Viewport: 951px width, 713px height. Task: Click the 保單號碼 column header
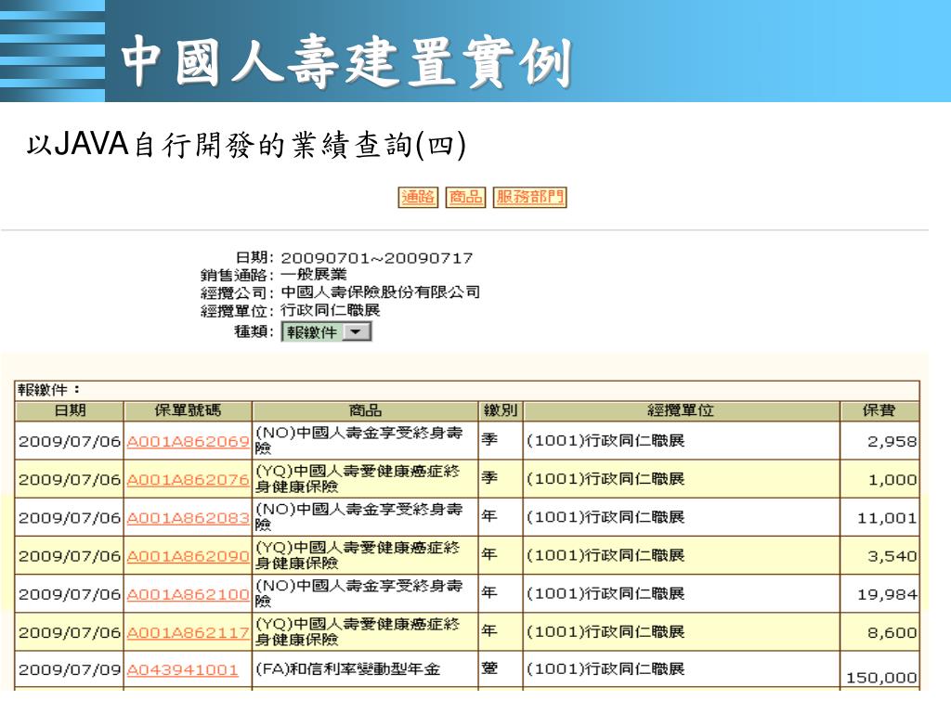click(x=188, y=411)
